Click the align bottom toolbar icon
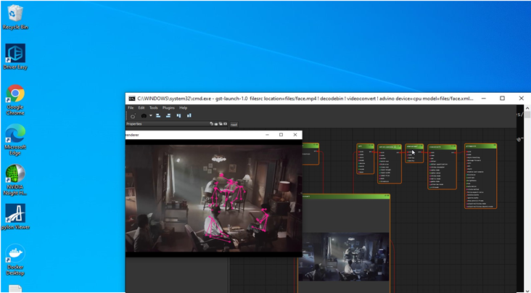 click(189, 115)
